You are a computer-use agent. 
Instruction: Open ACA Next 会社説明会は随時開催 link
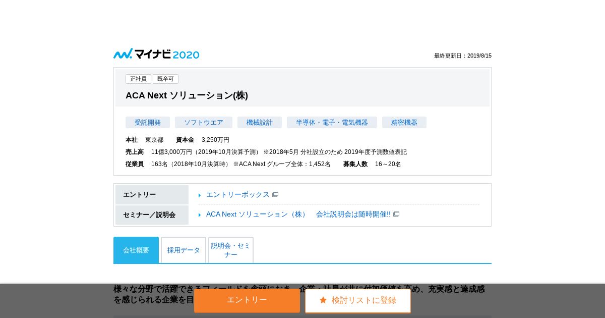tap(298, 214)
